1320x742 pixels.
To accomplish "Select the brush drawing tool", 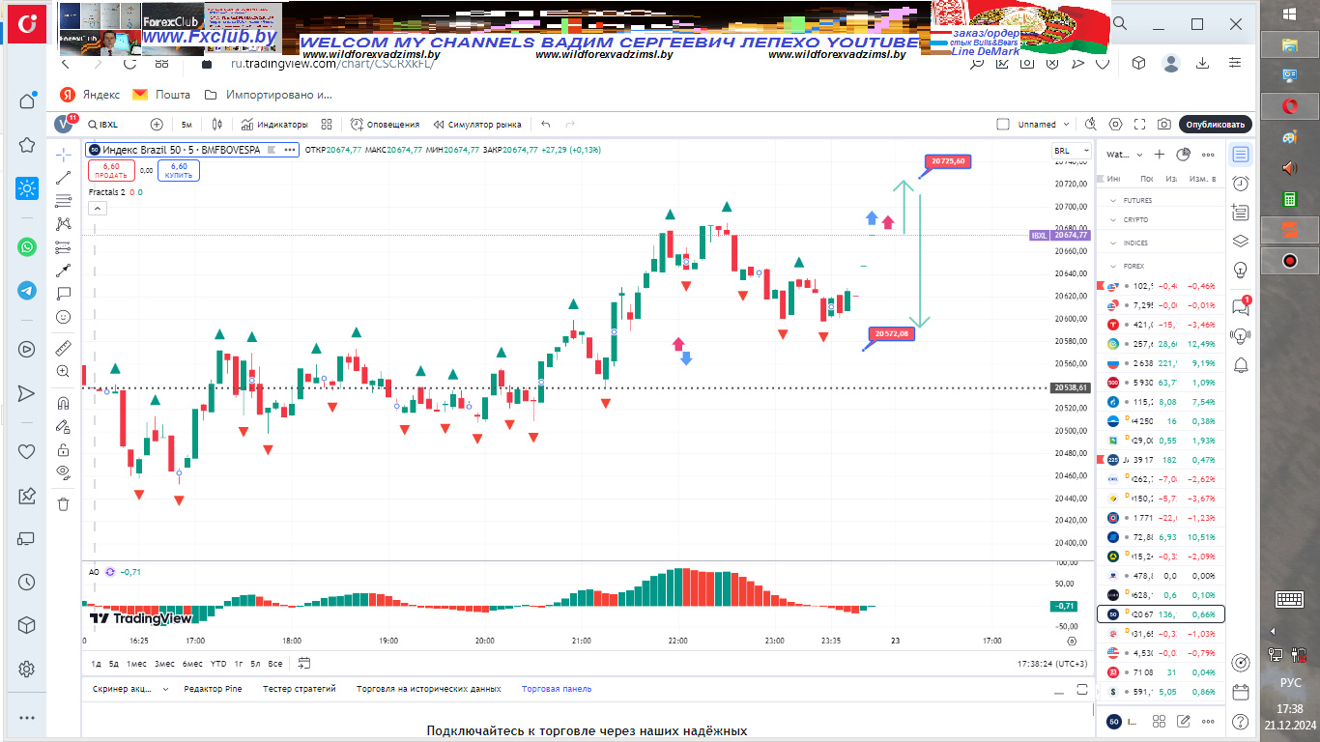I will pos(64,271).
